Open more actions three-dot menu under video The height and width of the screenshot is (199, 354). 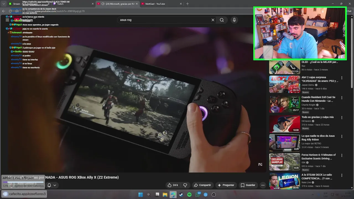tap(263, 185)
